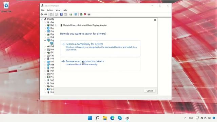Collapse the DESKTOP root tree node

[x=42, y=19]
